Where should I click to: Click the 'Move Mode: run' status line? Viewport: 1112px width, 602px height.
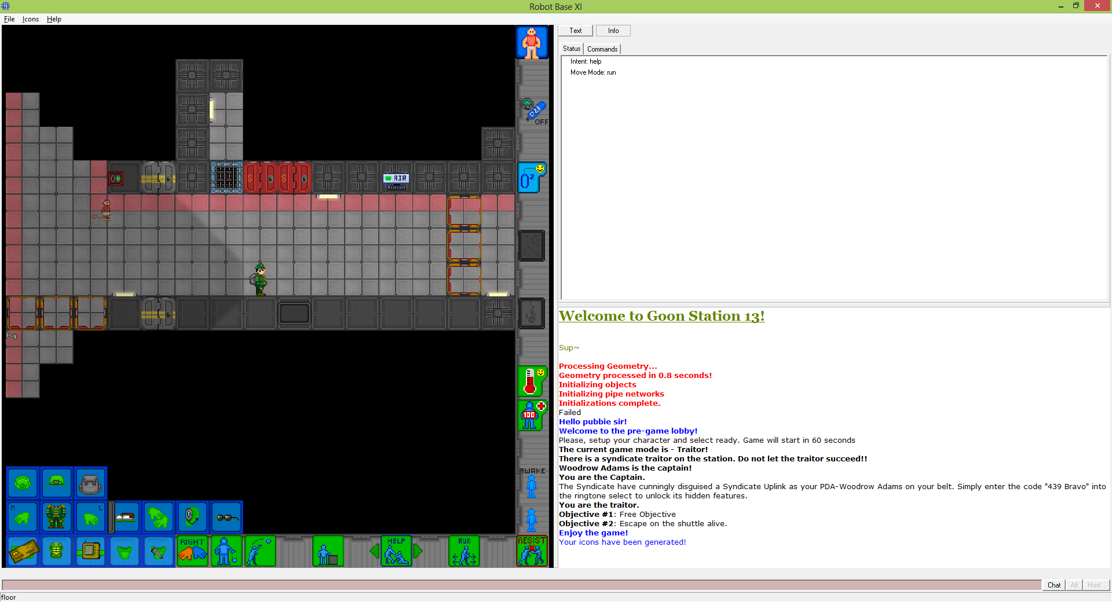593,72
